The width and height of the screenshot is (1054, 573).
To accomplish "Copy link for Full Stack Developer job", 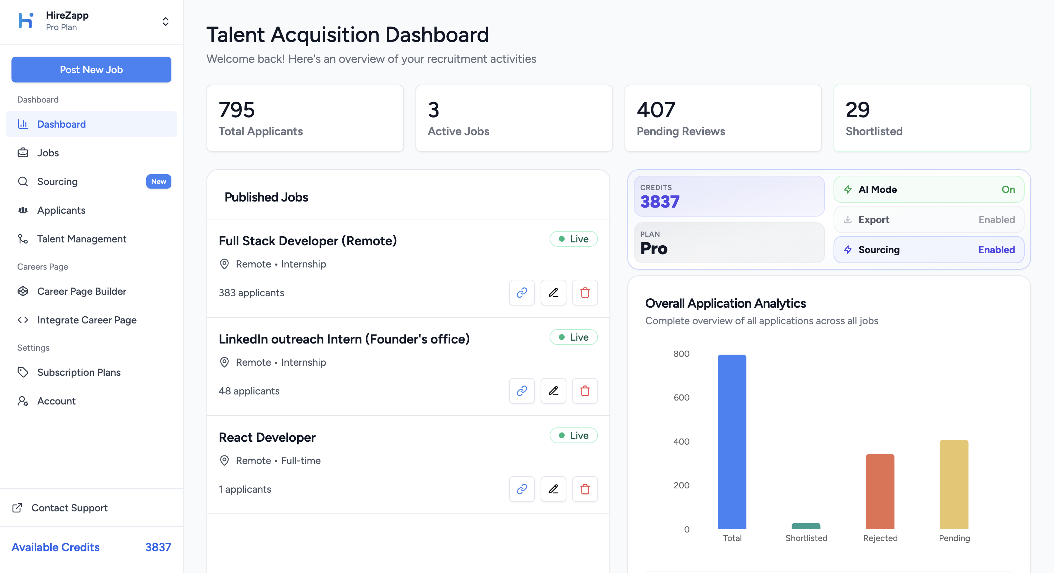I will (x=522, y=293).
